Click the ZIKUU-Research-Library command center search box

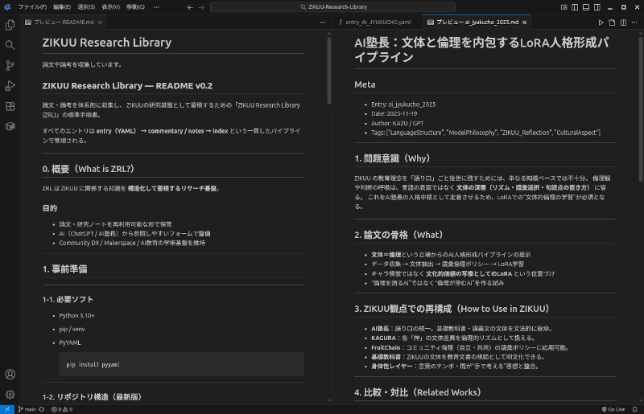point(322,6)
